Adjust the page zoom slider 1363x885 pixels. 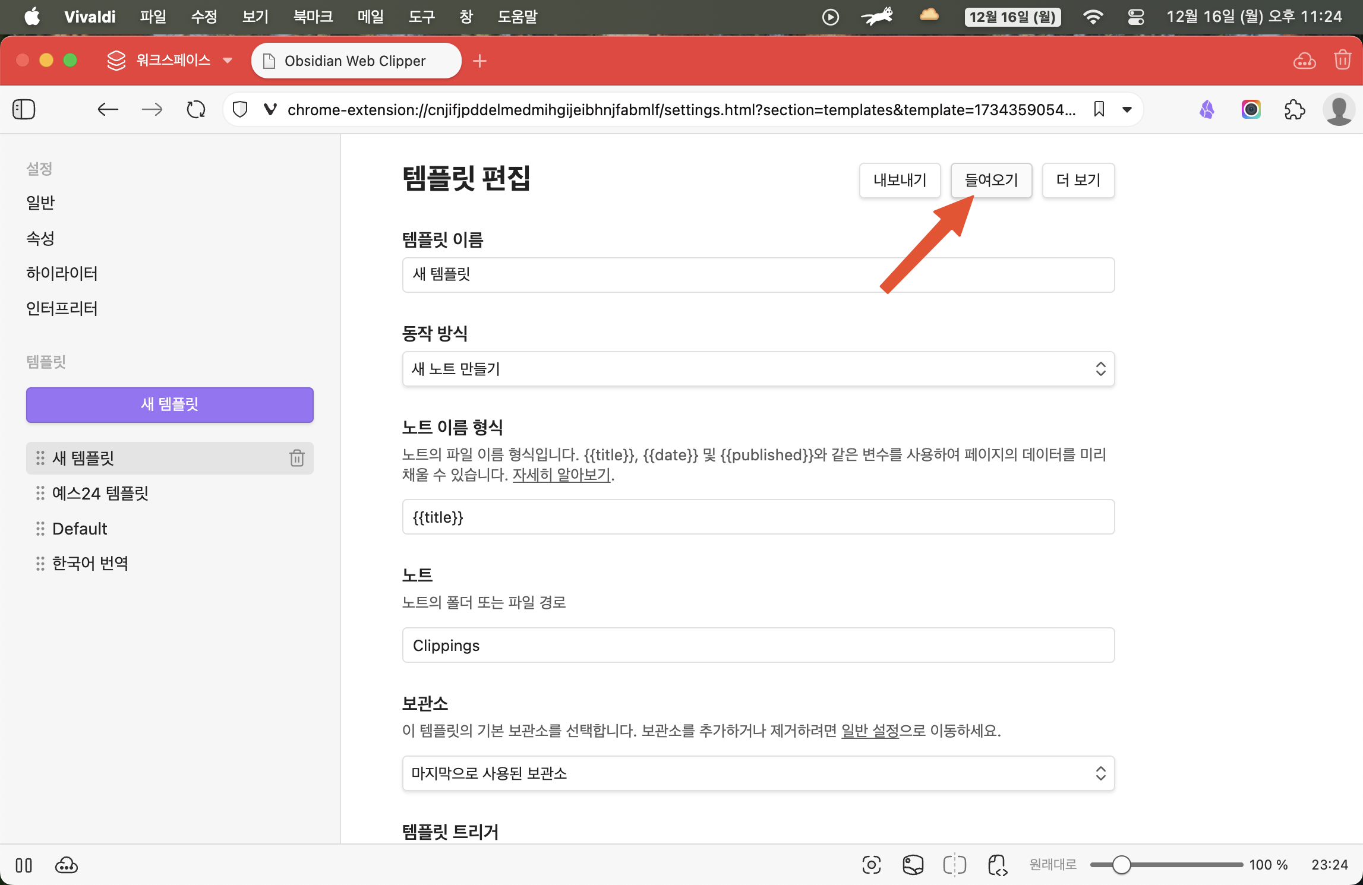[1121, 865]
